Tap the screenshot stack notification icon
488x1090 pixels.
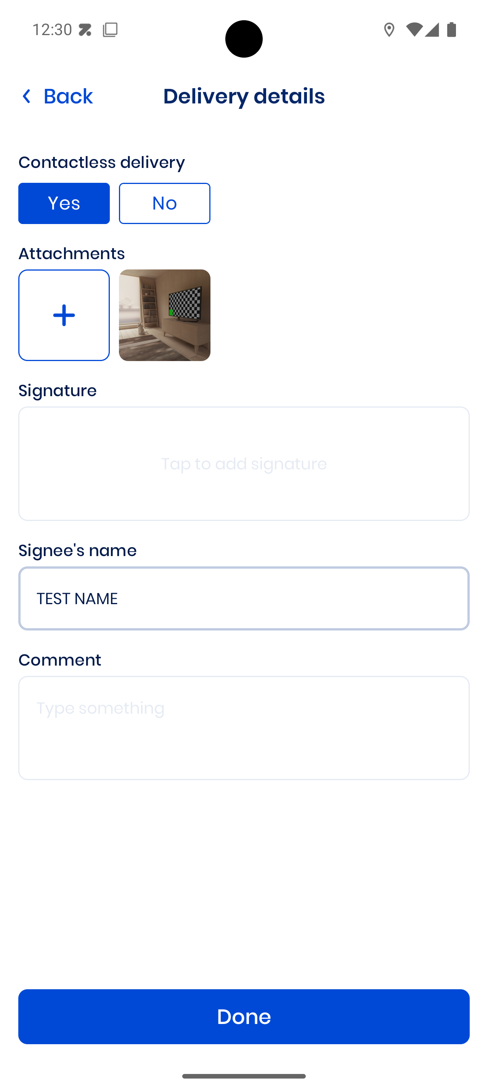[110, 30]
